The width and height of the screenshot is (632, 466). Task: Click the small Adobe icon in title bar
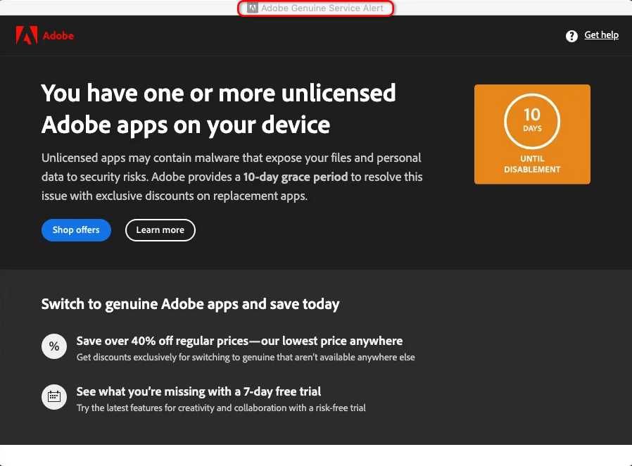[x=252, y=8]
